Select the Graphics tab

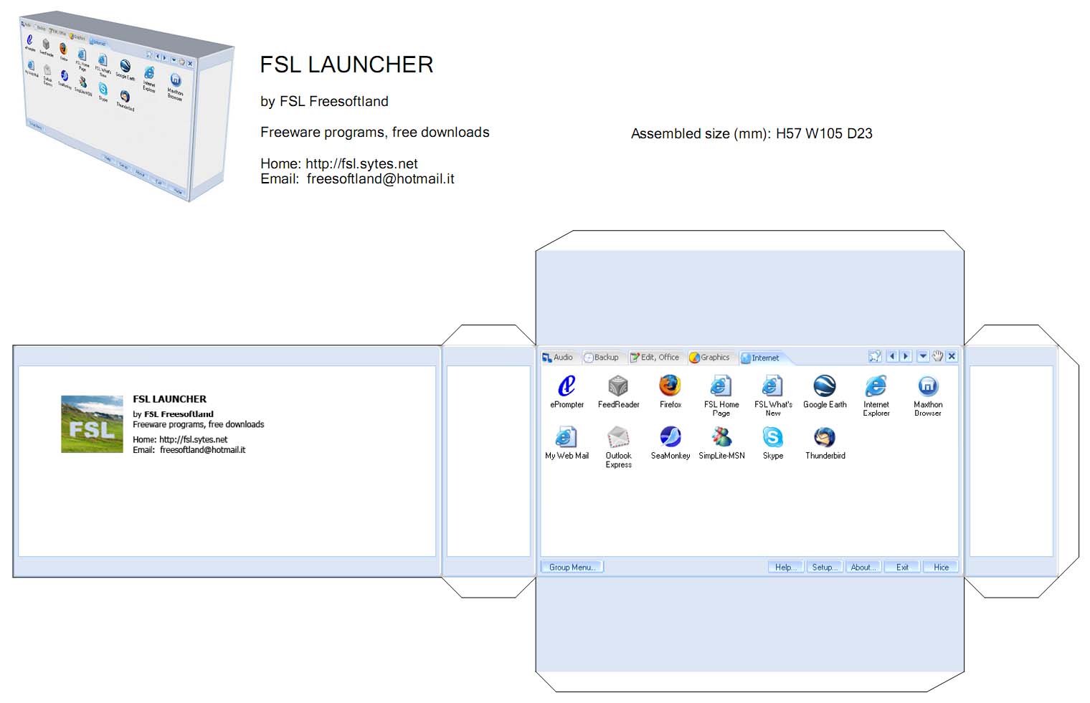(709, 358)
